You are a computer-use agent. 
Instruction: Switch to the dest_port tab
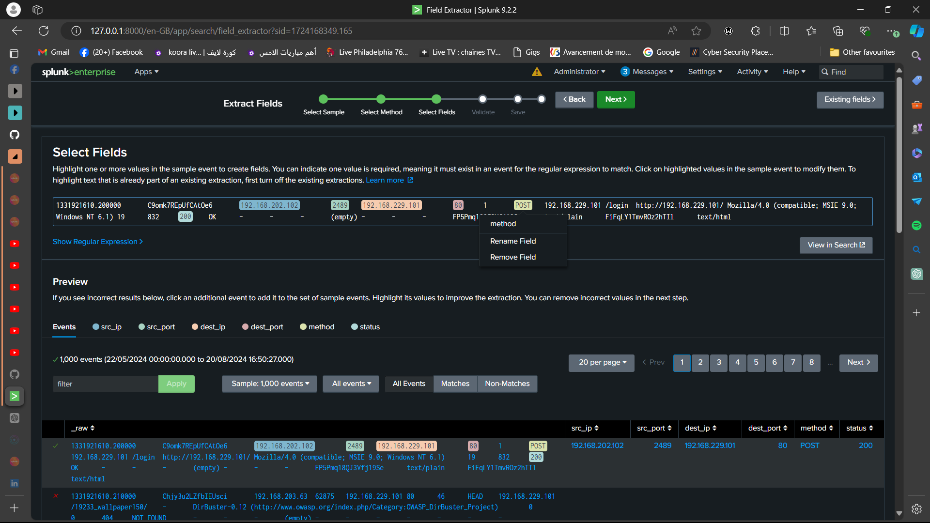[263, 327]
